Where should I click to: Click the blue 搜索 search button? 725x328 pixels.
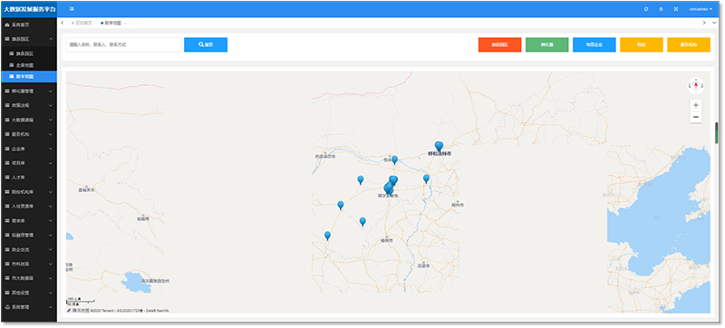click(206, 44)
